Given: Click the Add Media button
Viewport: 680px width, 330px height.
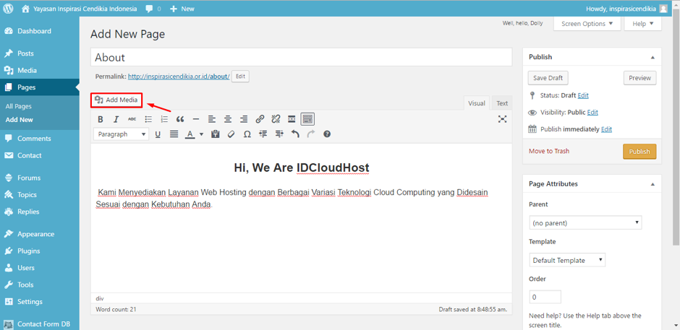Looking at the screenshot, I should click(x=116, y=100).
